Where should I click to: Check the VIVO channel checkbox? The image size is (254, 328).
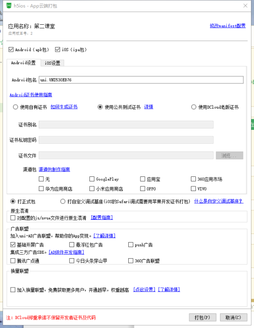[x=193, y=189]
